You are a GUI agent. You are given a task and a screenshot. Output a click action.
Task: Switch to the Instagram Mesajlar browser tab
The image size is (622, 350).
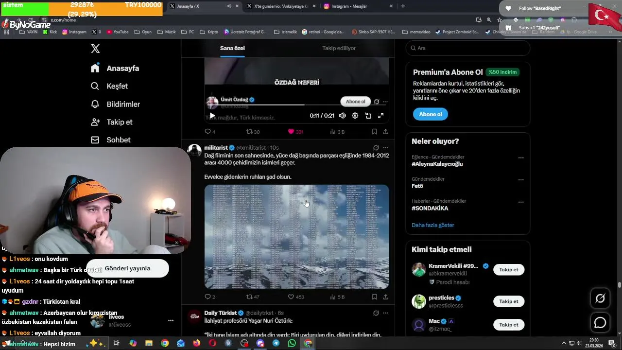[359, 6]
